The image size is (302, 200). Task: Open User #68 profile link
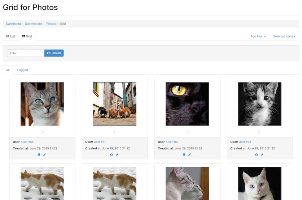27,142
